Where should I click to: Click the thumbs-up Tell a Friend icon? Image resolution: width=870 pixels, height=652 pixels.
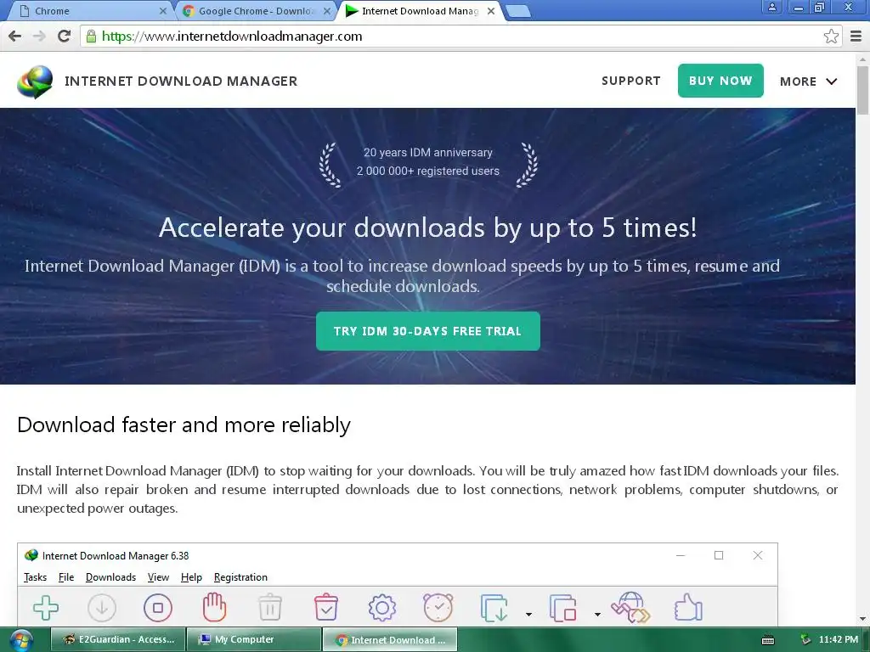688,607
